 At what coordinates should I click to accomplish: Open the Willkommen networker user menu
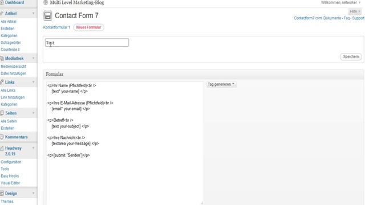point(340,2)
